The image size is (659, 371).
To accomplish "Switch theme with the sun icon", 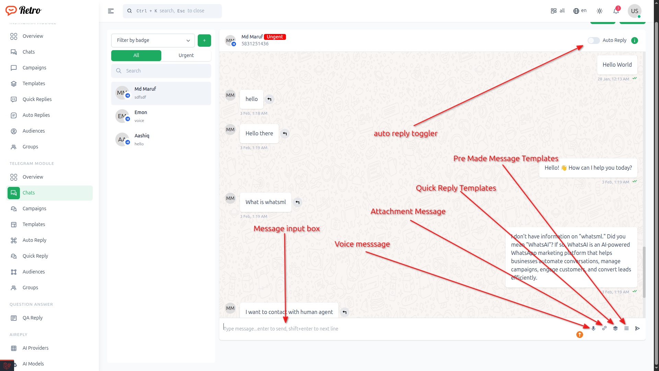I will pos(600,11).
